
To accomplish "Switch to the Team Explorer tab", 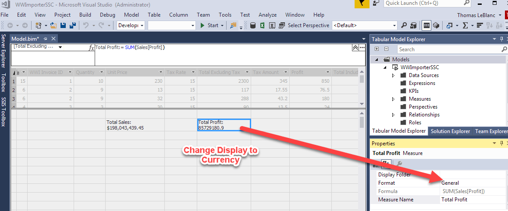I will click(491, 131).
